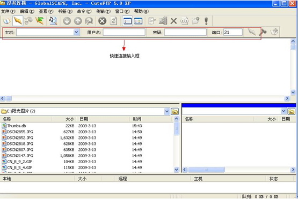
Task: Click the Stop transfer X circle icon
Action: [102, 21]
